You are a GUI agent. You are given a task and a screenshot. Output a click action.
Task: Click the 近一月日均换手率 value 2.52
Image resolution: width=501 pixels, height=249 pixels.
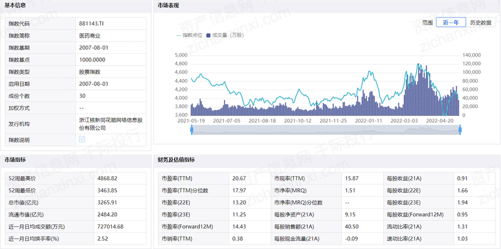pyautogui.click(x=103, y=239)
